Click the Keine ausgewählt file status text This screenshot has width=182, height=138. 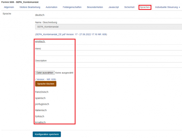click(64, 73)
